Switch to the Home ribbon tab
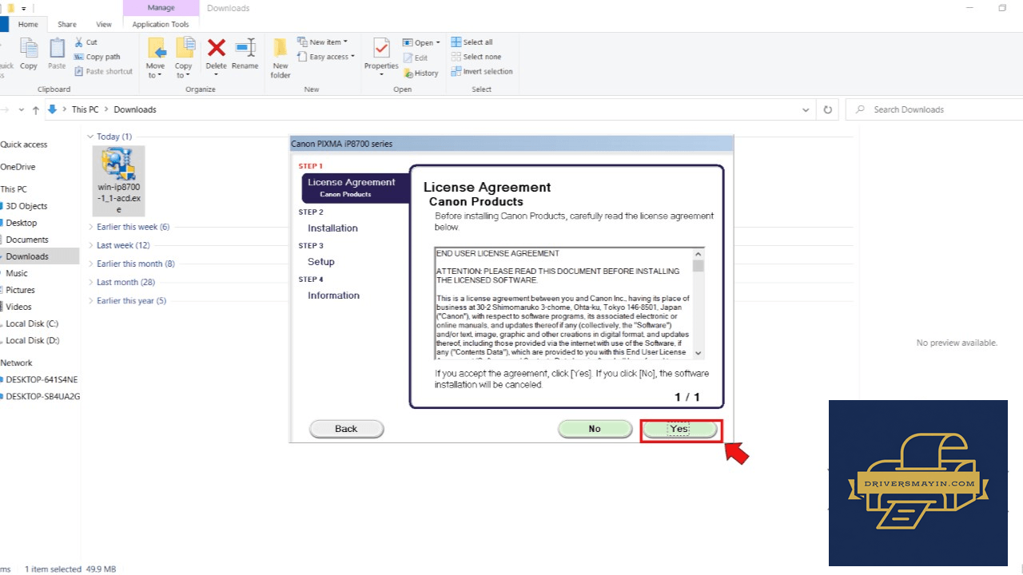Image resolution: width=1023 pixels, height=575 pixels. coord(28,25)
